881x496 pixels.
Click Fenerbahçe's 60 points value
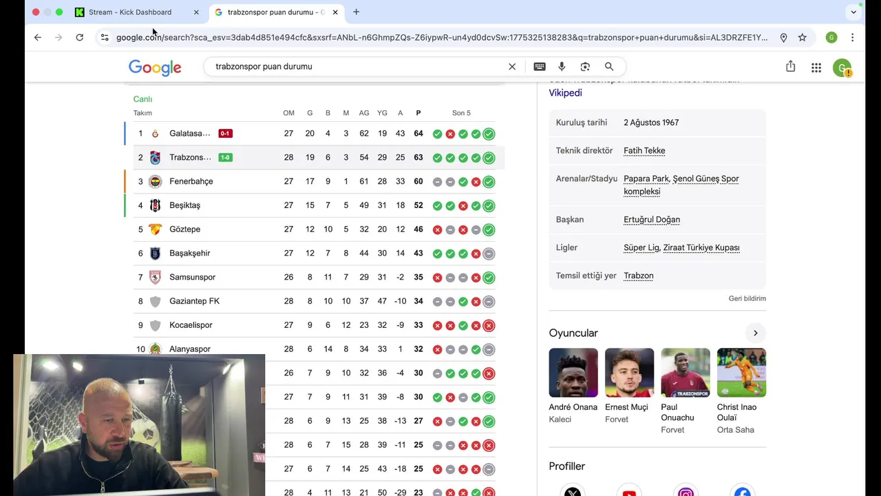(418, 182)
